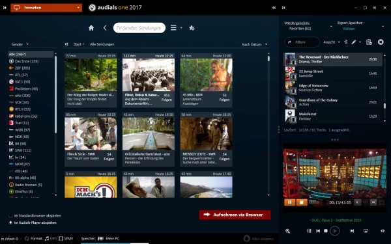
Task: Switch video preview to fullscreen icon
Action: pos(373,202)
